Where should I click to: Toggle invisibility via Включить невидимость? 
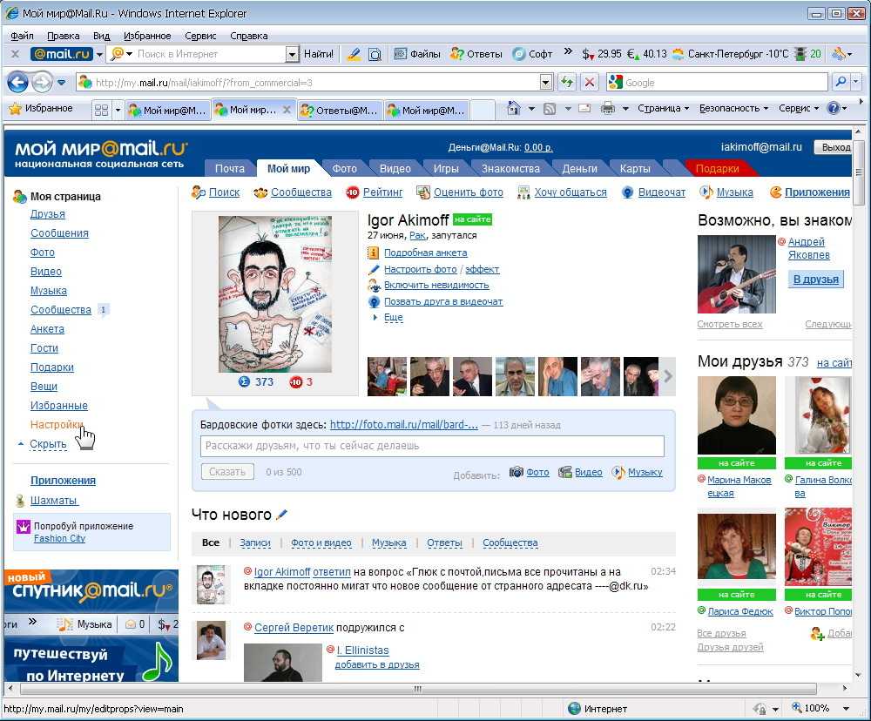click(436, 285)
